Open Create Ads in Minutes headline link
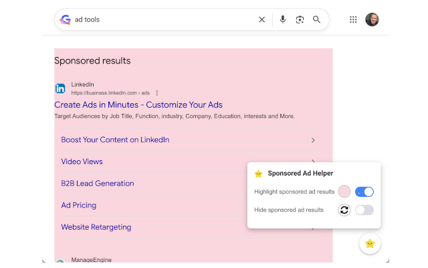The image size is (428, 268). pos(138,105)
